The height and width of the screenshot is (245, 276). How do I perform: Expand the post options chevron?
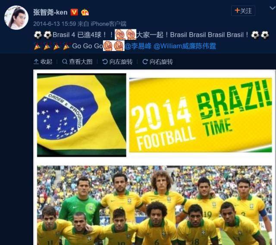coord(273,8)
